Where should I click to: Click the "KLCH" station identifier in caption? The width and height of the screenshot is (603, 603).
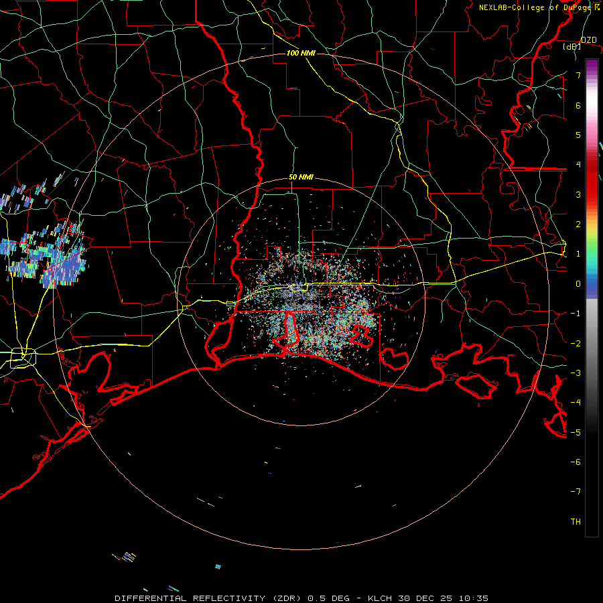(x=380, y=598)
